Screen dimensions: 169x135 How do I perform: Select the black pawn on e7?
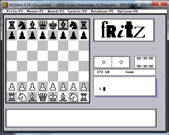coord(53,35)
